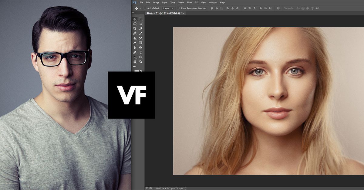Choose the Rectangular Marquee tool

(x=141, y=19)
